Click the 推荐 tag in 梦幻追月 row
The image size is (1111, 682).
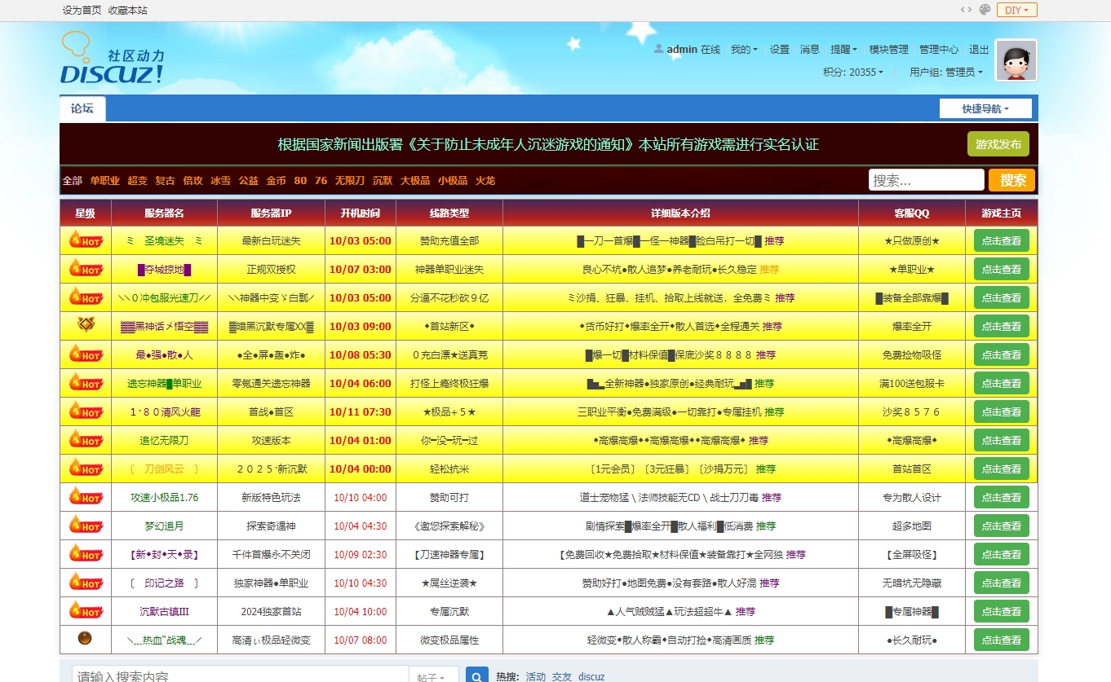766,526
